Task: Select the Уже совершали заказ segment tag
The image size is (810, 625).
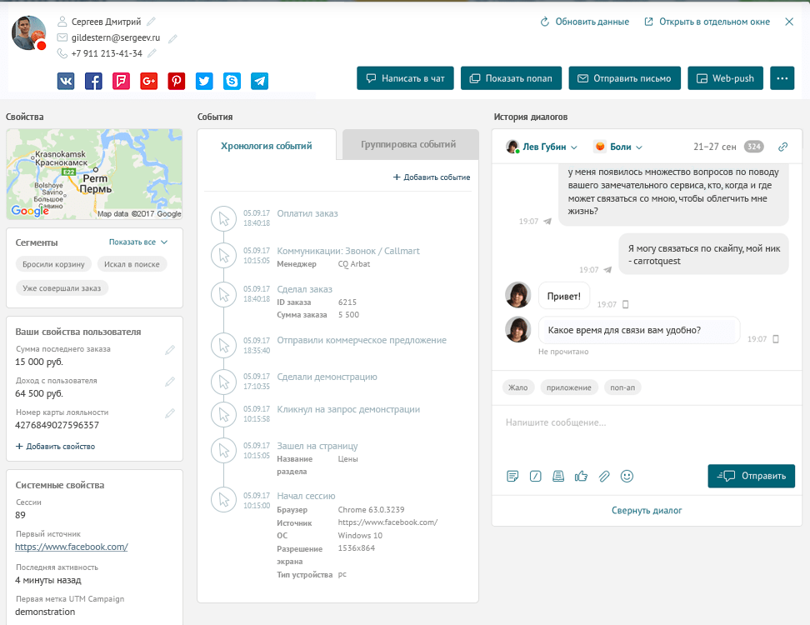Action: (x=62, y=288)
